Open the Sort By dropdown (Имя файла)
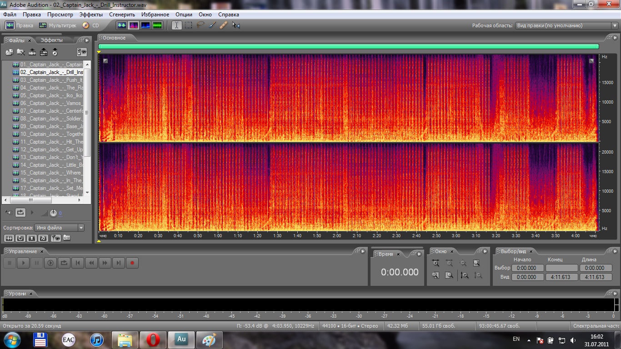 [60, 228]
